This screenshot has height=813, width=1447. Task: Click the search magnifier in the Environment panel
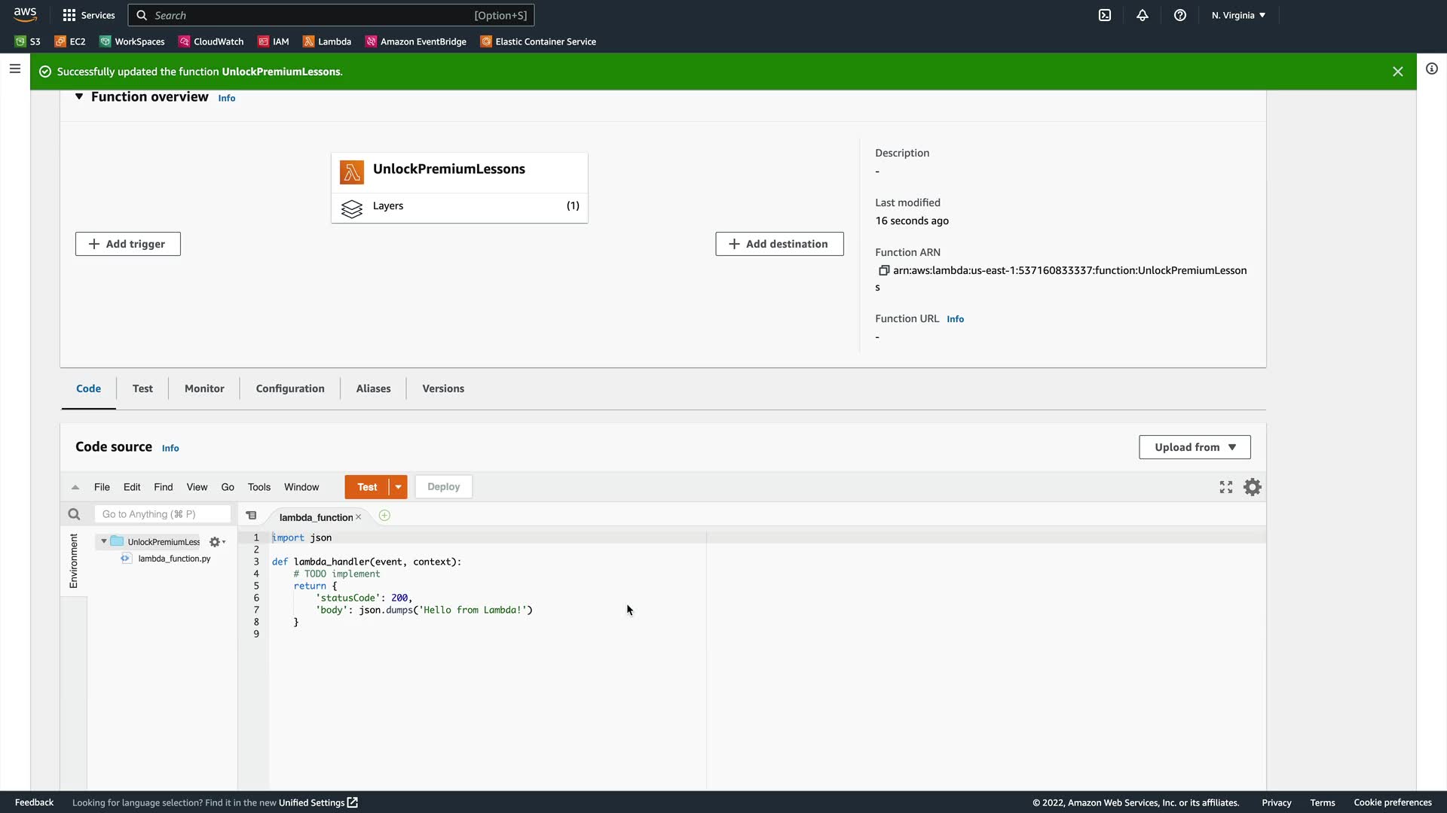pyautogui.click(x=74, y=514)
